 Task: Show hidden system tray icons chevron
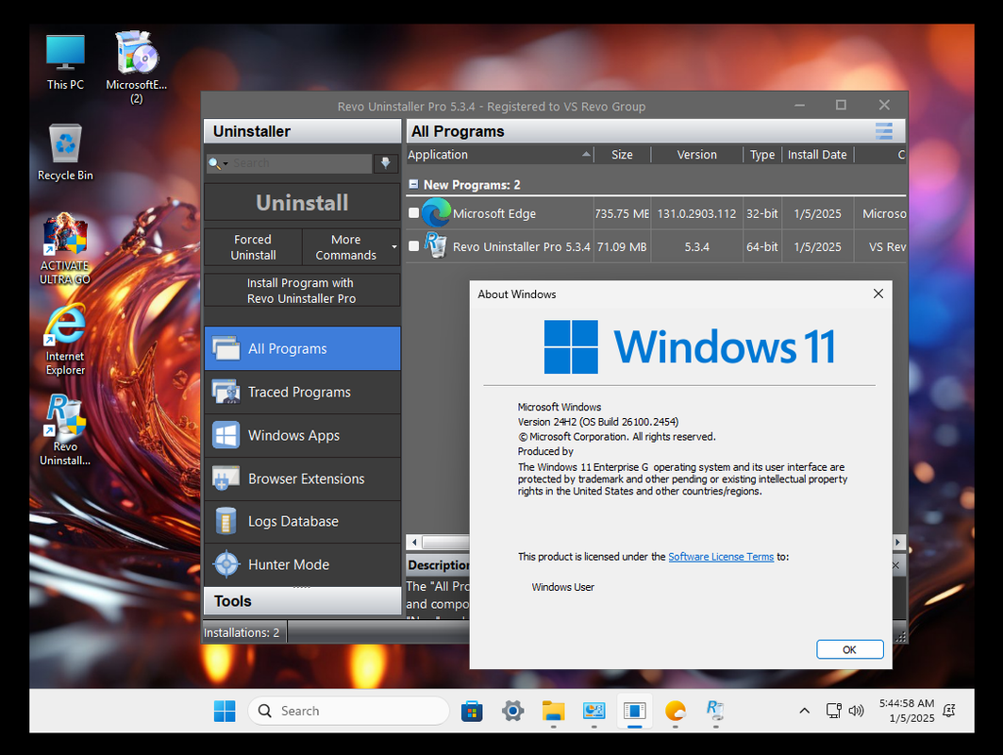[x=805, y=711]
